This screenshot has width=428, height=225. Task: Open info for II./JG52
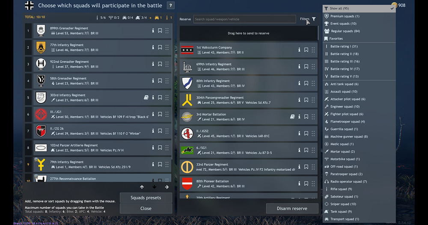pyautogui.click(x=299, y=133)
